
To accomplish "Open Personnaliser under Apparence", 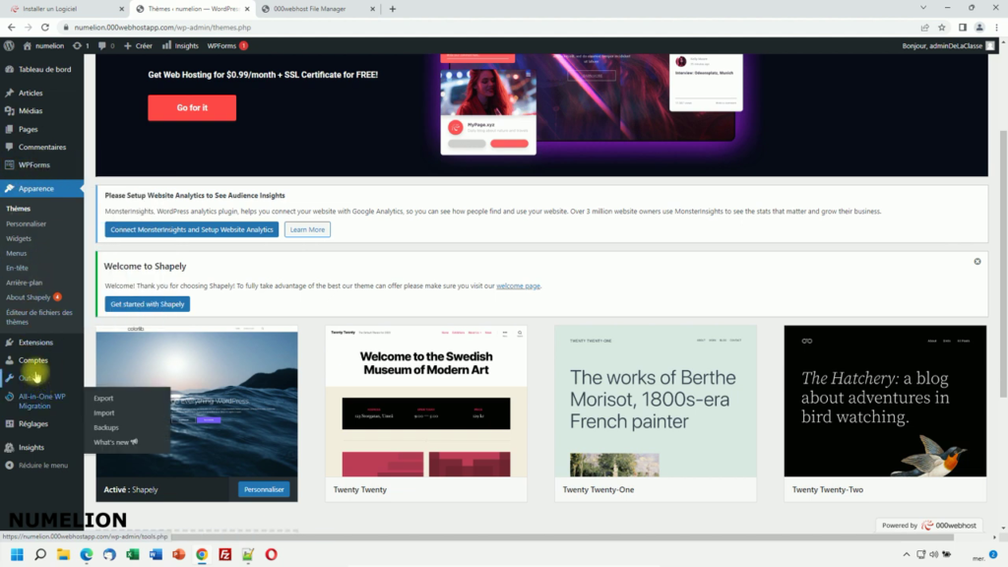I will [26, 223].
